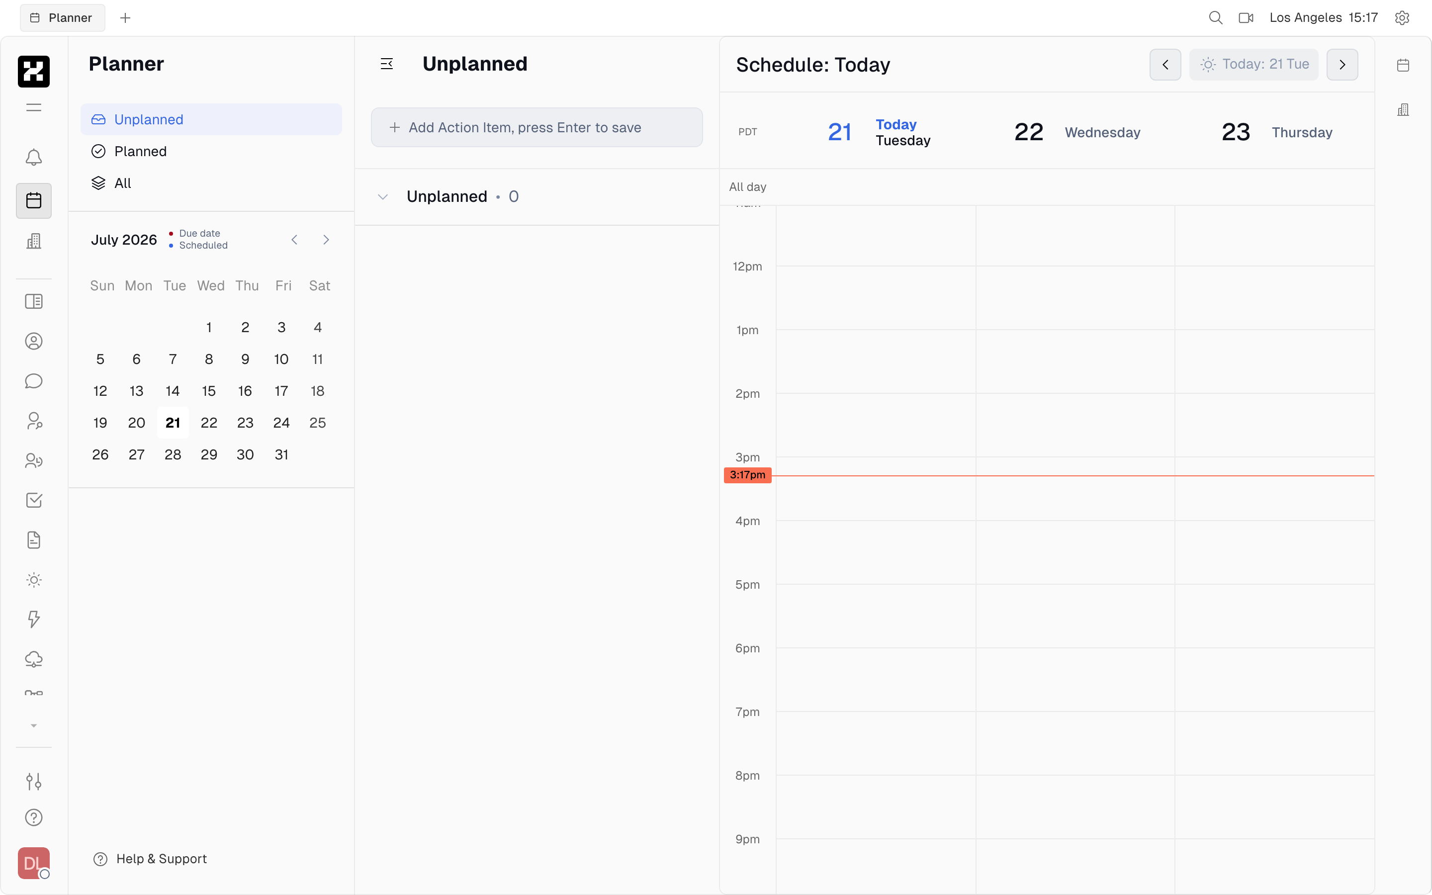Image resolution: width=1432 pixels, height=895 pixels.
Task: Click the 3:17pm current time marker
Action: [x=747, y=475]
